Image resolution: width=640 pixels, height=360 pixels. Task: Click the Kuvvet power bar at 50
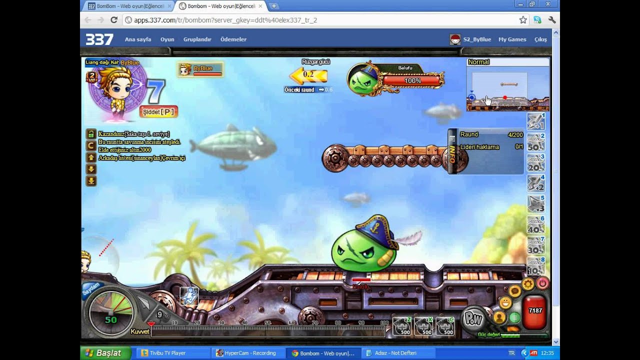268,331
